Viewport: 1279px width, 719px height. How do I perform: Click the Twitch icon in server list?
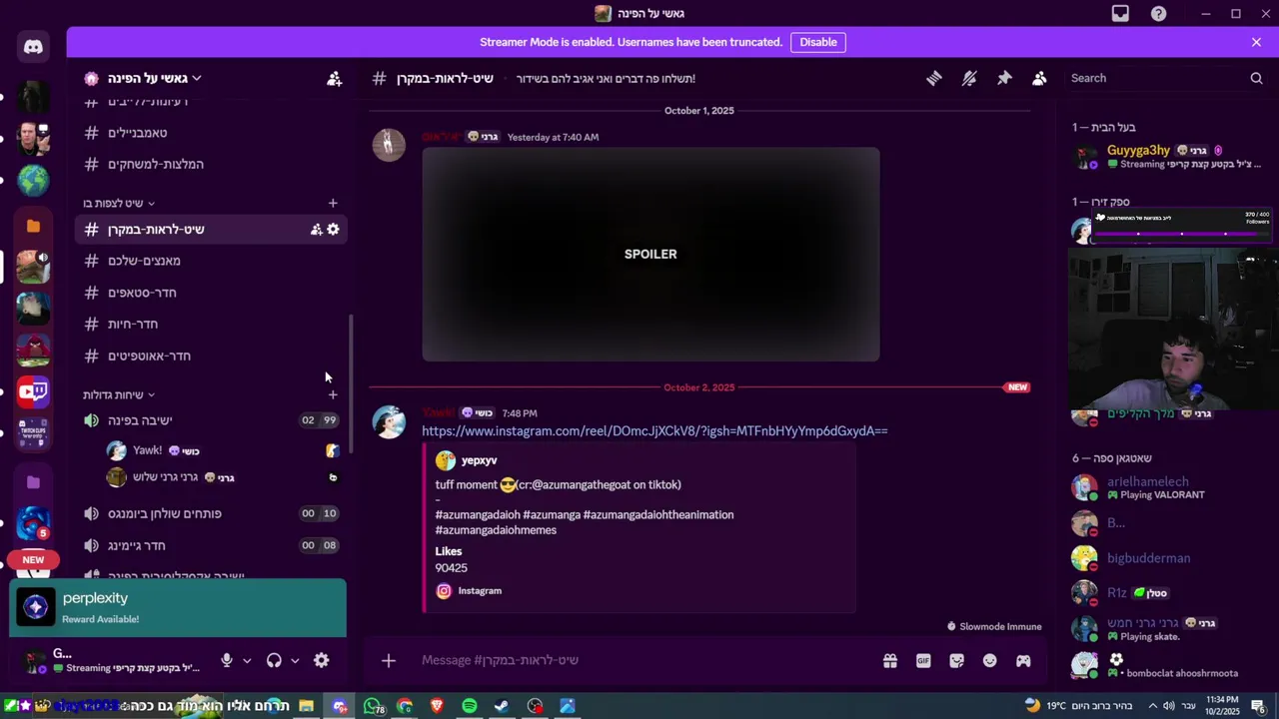pos(33,391)
